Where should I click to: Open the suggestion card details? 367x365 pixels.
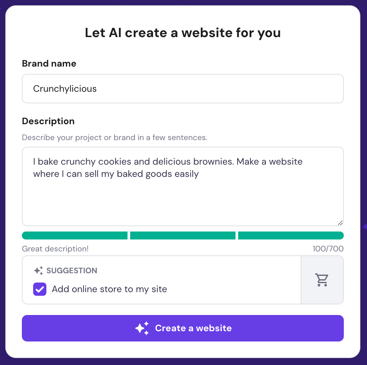click(161, 280)
